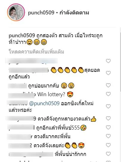Like the ออกซิงเกิ้ลใหม่ comment
121x162 pixels.
(108, 106)
